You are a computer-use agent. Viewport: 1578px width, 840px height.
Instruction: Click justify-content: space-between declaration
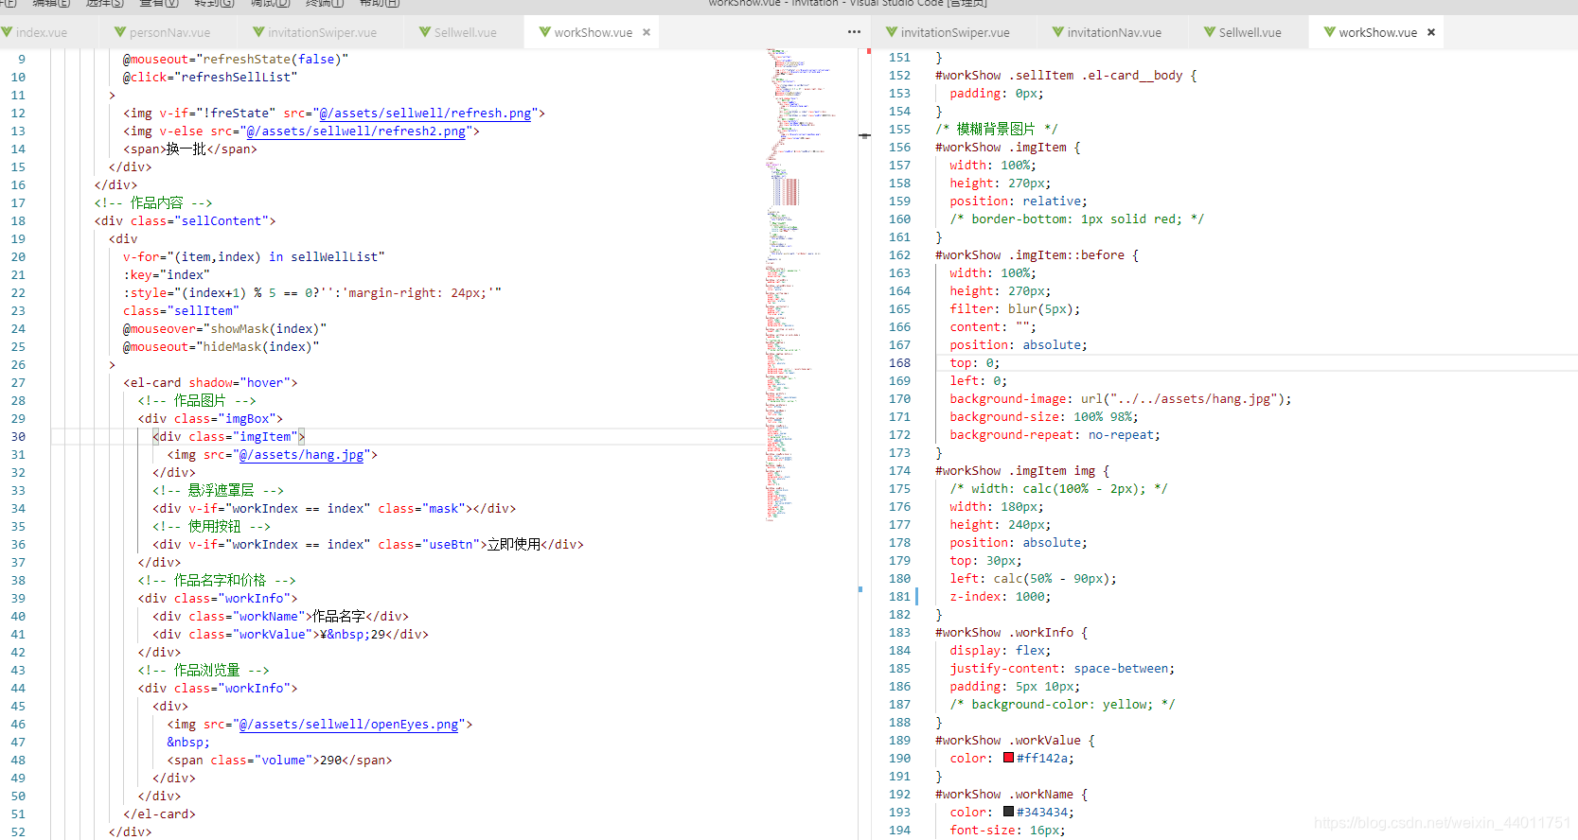1062,669
